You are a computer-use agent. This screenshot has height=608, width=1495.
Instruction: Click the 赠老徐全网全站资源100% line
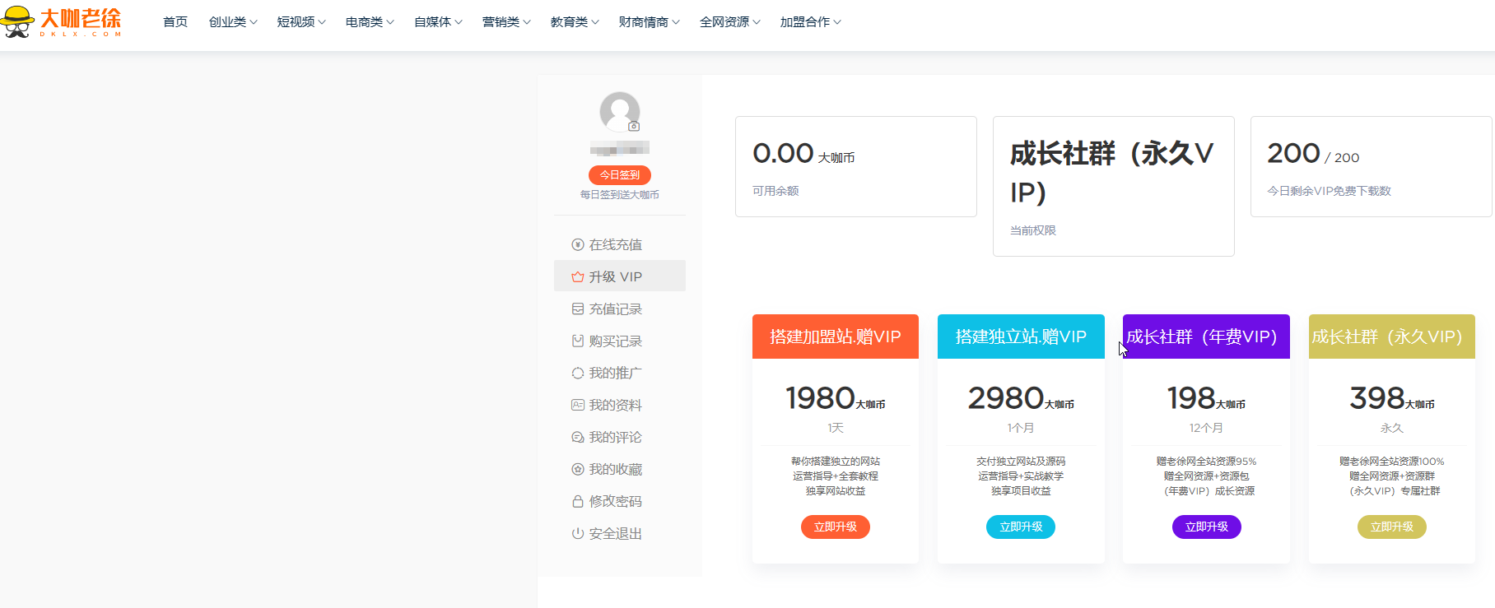click(1392, 462)
